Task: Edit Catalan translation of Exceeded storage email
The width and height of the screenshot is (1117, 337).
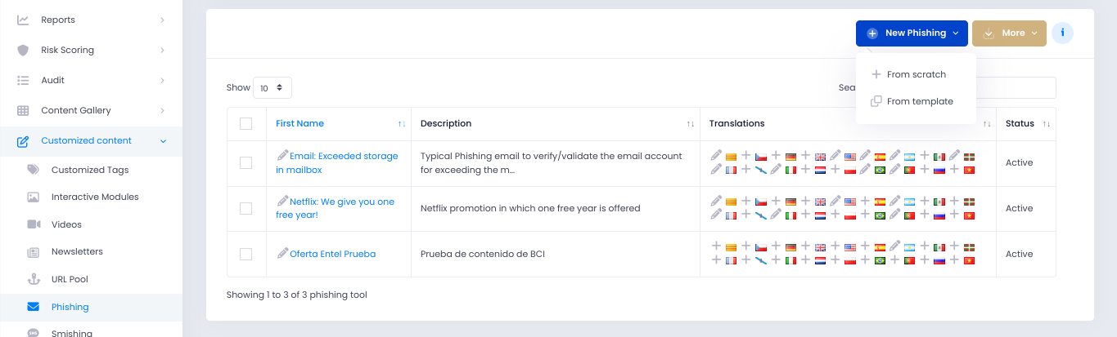Action: [716, 155]
